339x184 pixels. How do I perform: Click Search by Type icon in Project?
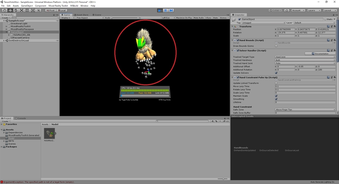point(213,121)
